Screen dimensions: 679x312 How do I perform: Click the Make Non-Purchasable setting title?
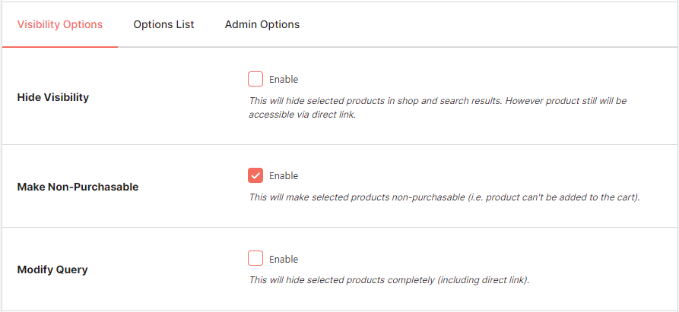coord(78,187)
